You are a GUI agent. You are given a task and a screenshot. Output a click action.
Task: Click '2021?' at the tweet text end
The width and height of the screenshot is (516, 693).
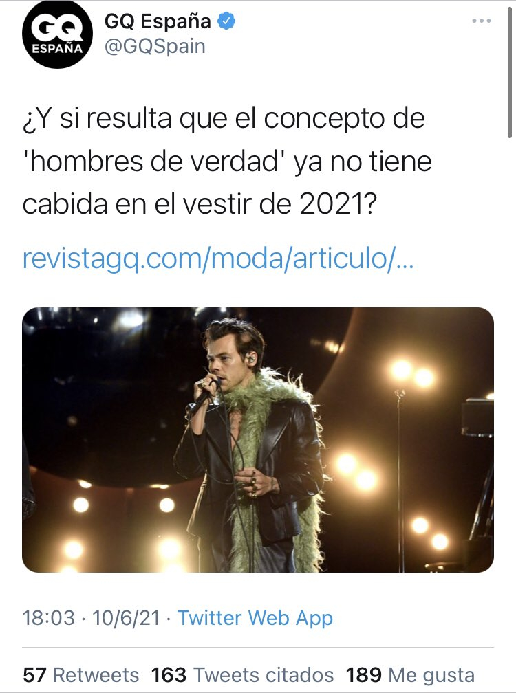point(338,203)
